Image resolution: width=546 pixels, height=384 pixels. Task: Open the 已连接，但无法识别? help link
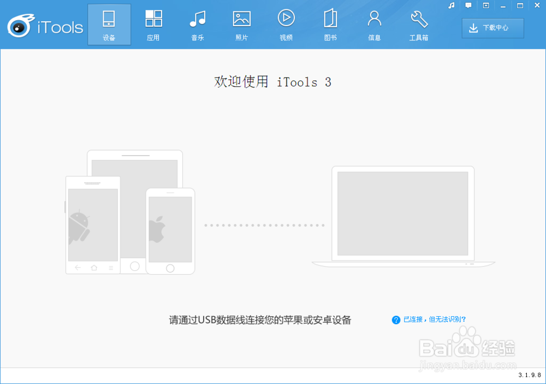435,319
